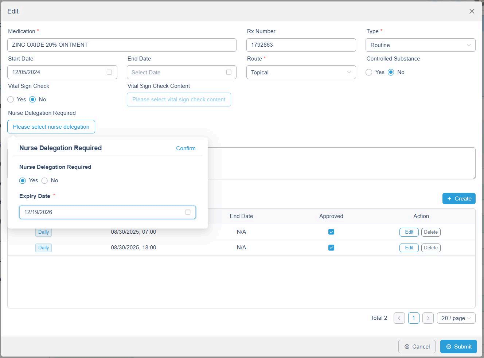The image size is (484, 358).
Task: Open the Expiry Date calendar icon
Action: (x=188, y=212)
